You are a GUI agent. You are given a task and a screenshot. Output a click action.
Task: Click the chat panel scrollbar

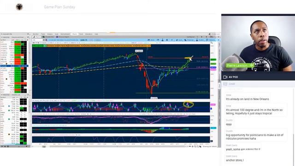(x=294, y=148)
